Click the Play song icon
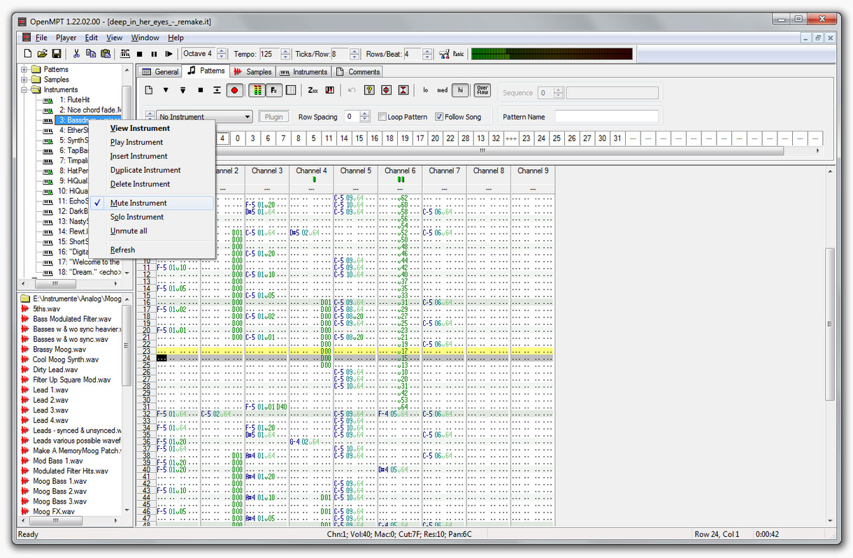853x558 pixels. [169, 54]
